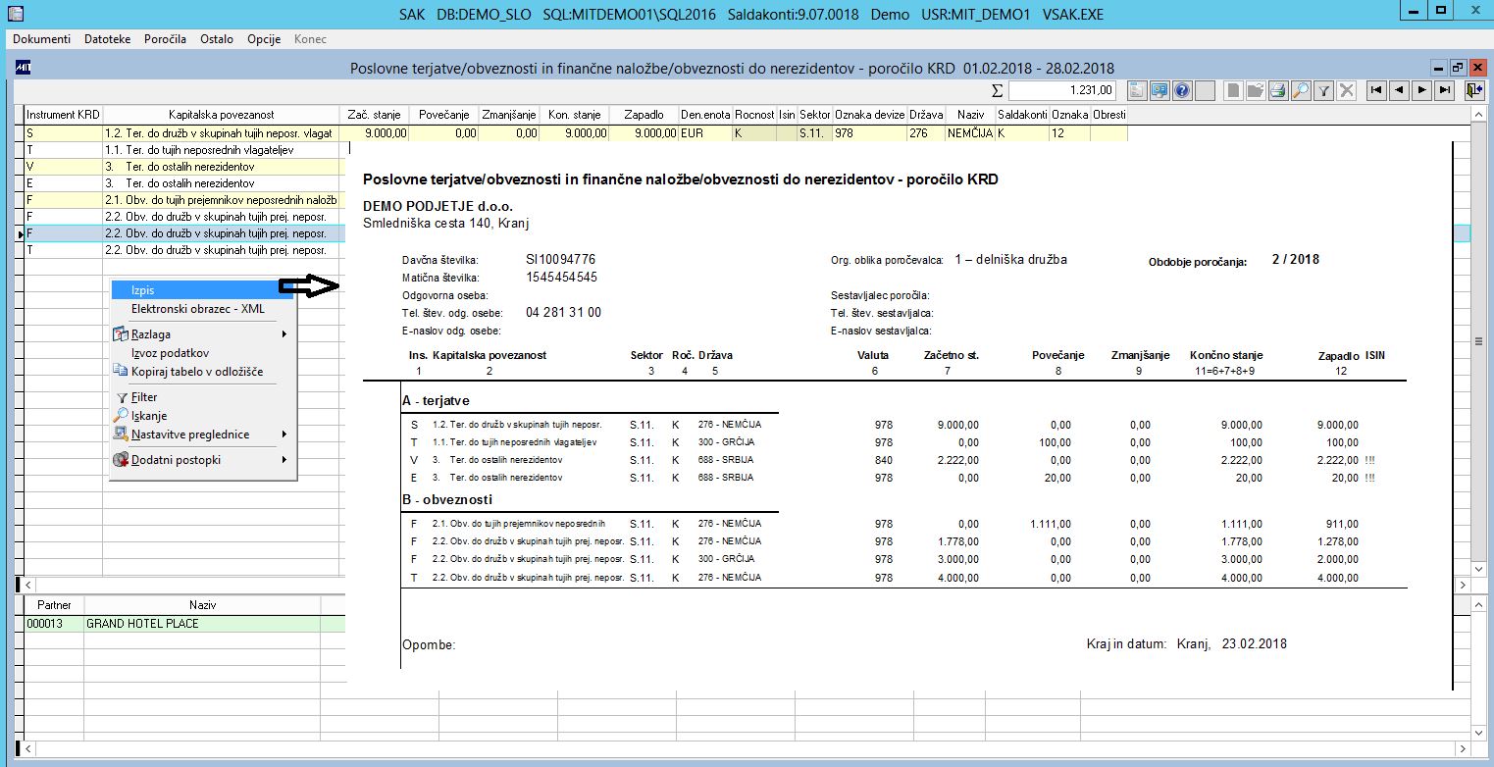The height and width of the screenshot is (767, 1494).
Task: Click the Povečanje column header
Action: (443, 115)
